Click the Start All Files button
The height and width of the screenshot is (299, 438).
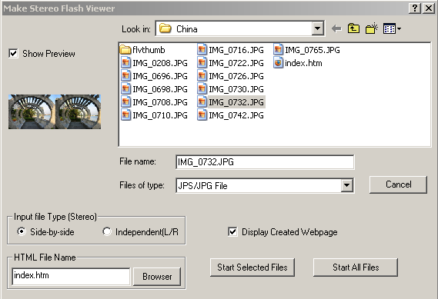coord(356,267)
